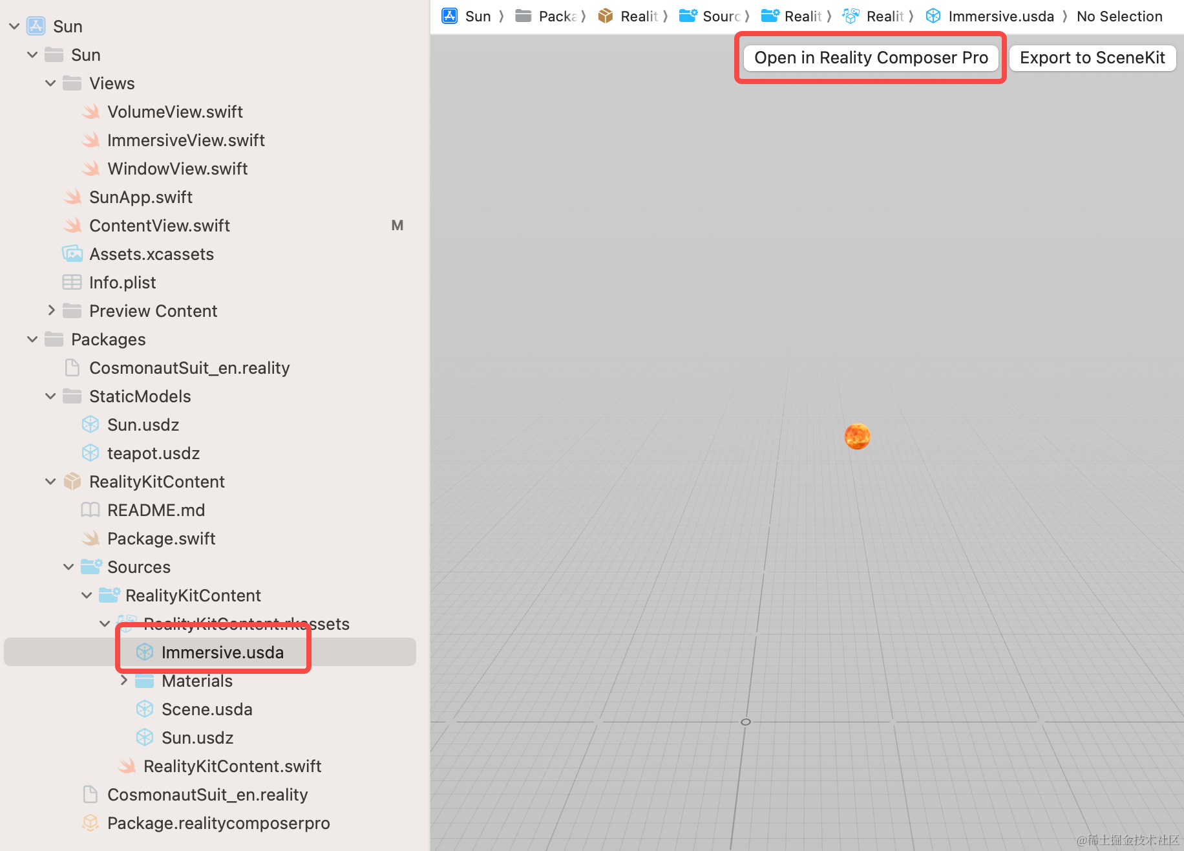1184x851 pixels.
Task: Open in Reality Composer Pro
Action: (x=871, y=58)
